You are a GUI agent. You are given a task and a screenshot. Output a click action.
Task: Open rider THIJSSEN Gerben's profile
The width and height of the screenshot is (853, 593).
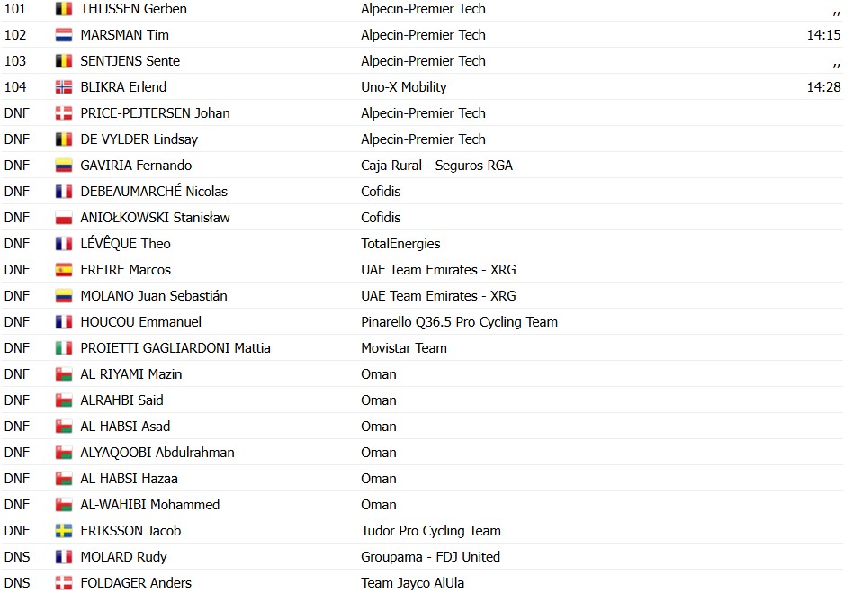click(x=133, y=9)
